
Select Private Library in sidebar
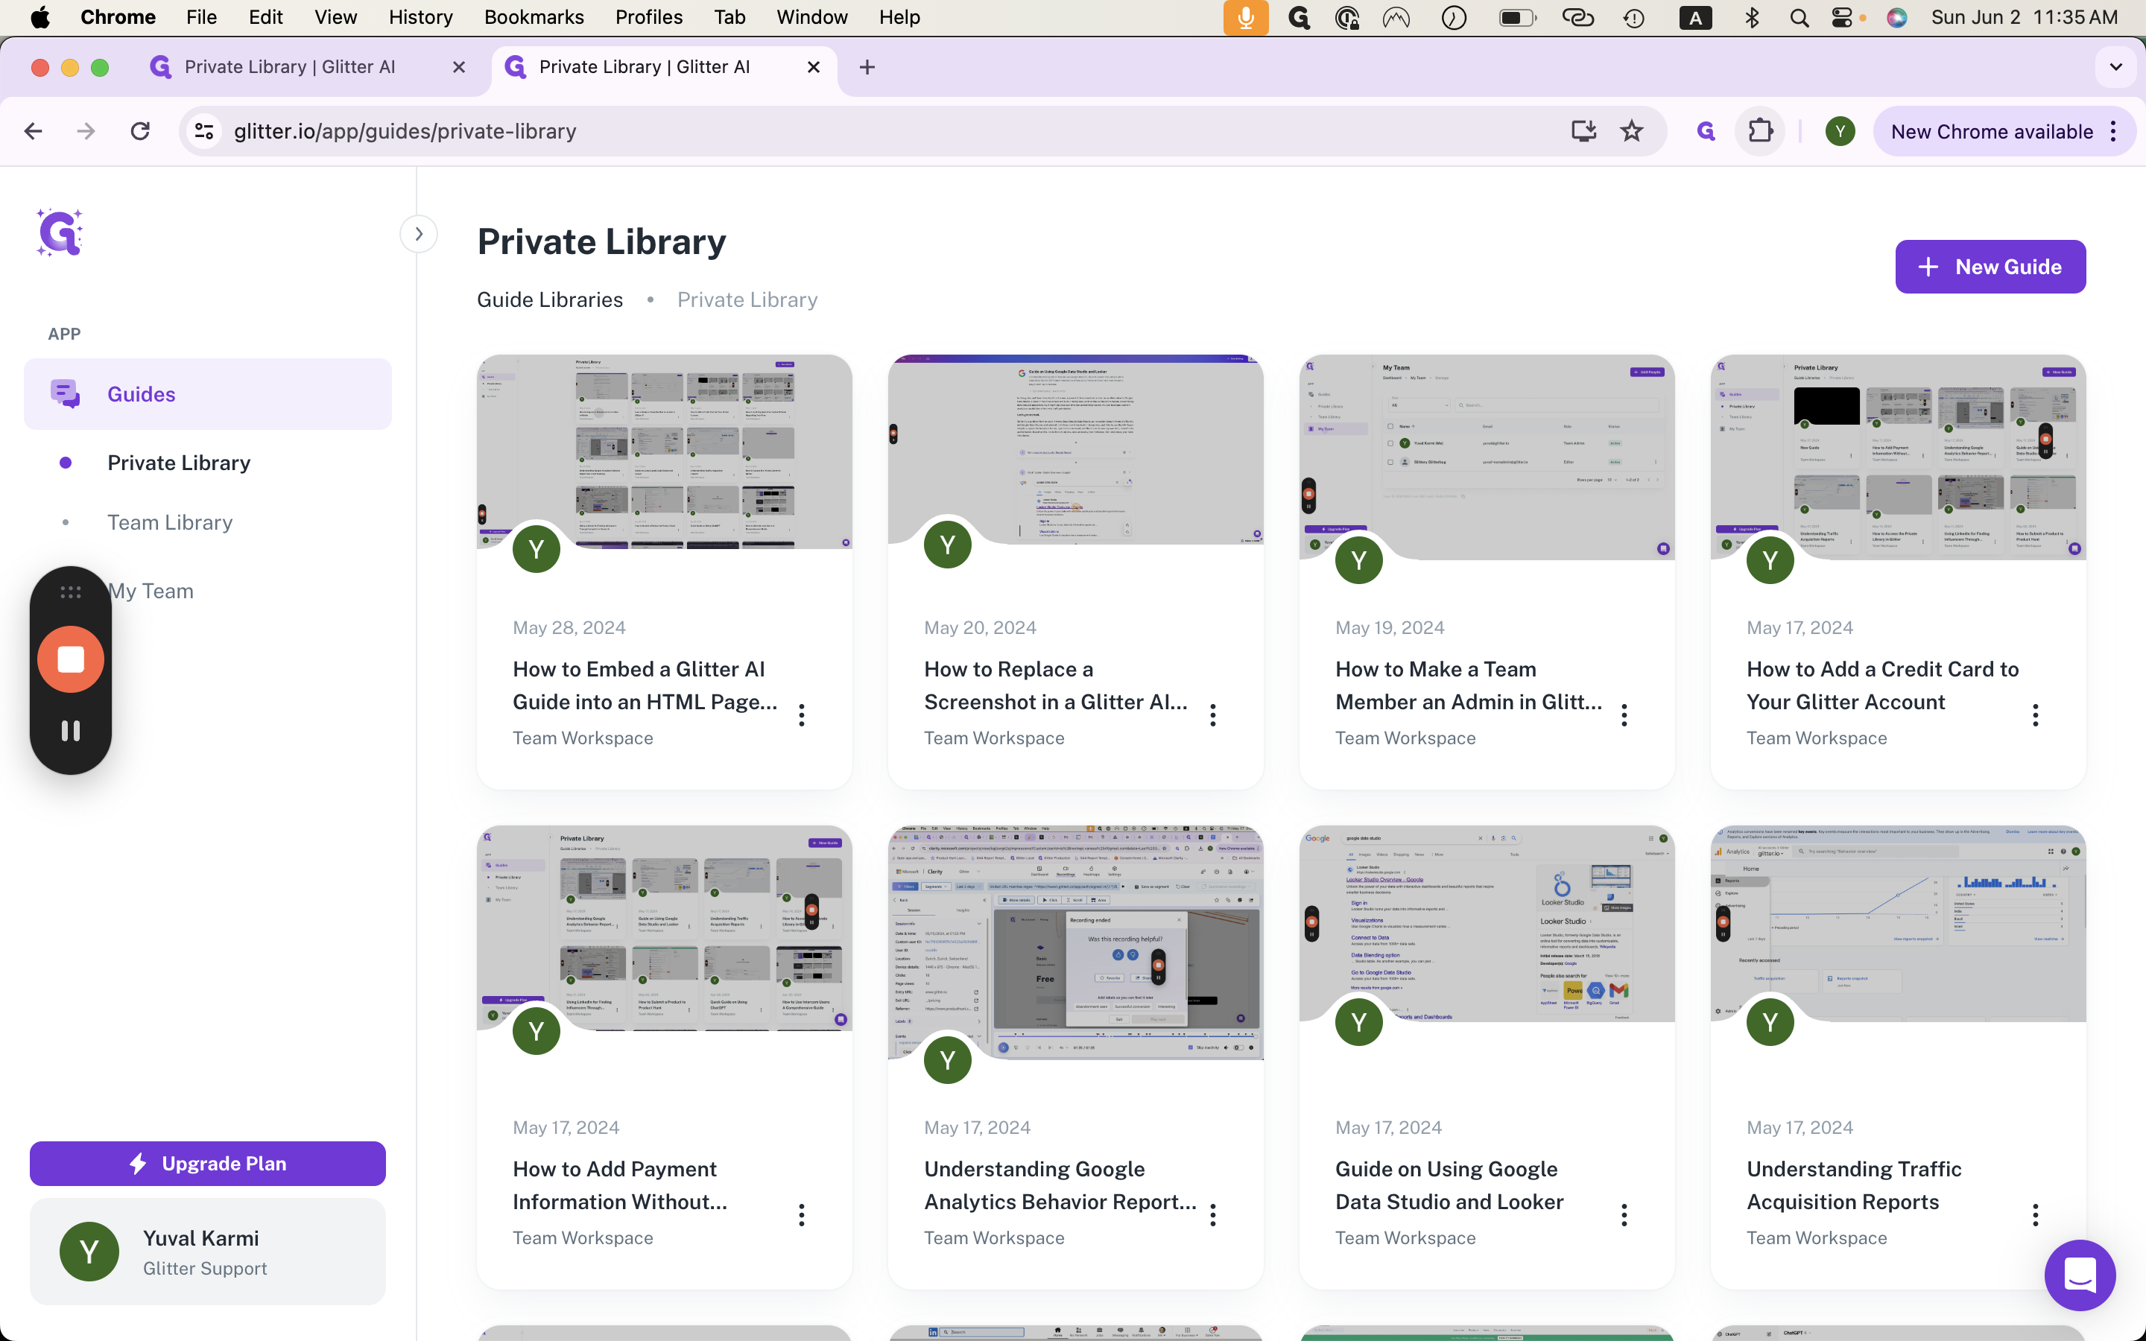pos(178,463)
